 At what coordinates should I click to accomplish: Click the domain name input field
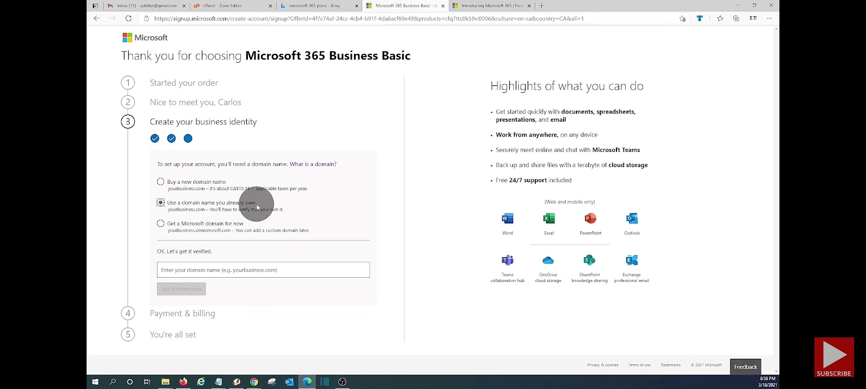click(x=263, y=270)
